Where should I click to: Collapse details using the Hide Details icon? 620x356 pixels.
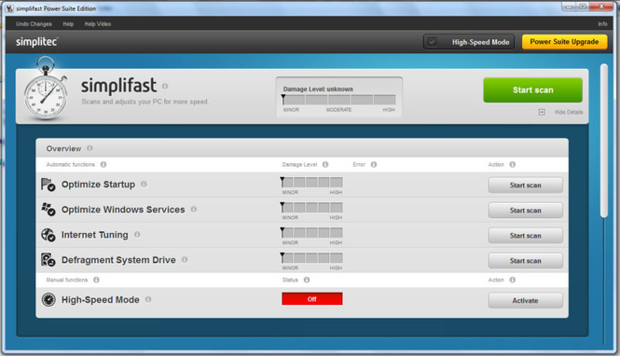(x=542, y=112)
